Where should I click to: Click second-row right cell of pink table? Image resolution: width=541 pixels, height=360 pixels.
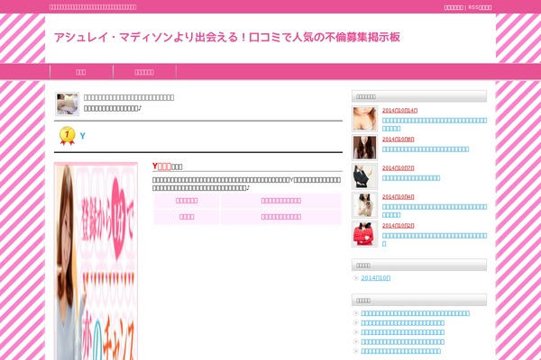[x=280, y=217]
